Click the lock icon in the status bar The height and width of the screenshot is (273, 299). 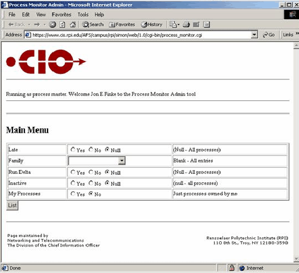(232, 268)
